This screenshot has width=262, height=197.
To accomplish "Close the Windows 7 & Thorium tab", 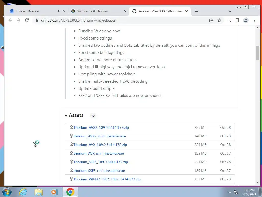I will coord(125,11).
